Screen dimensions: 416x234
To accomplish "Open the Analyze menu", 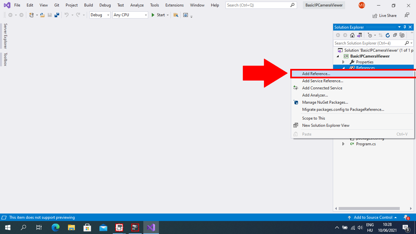I will pyautogui.click(x=137, y=5).
